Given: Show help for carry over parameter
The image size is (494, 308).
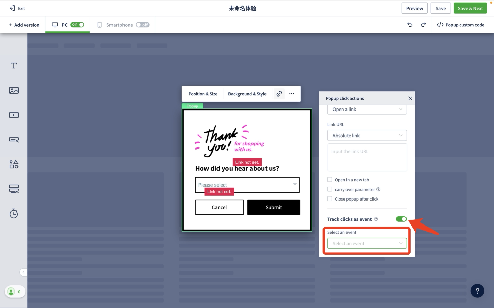Looking at the screenshot, I should click(378, 189).
